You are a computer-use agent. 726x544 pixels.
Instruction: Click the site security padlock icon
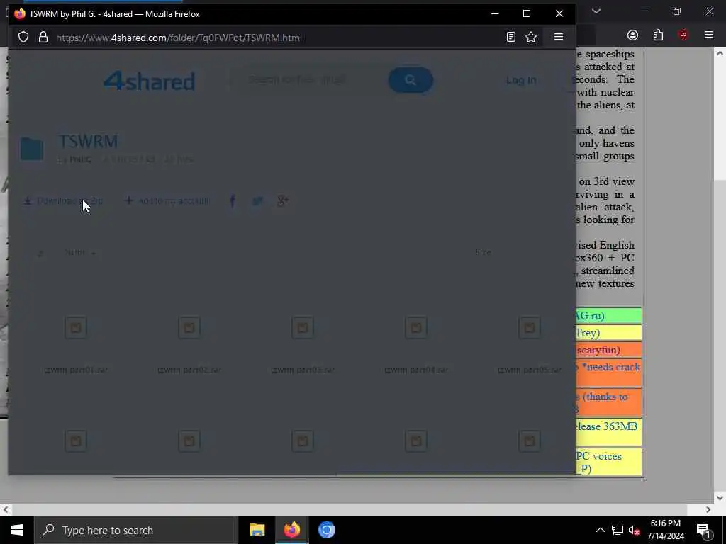pyautogui.click(x=43, y=37)
